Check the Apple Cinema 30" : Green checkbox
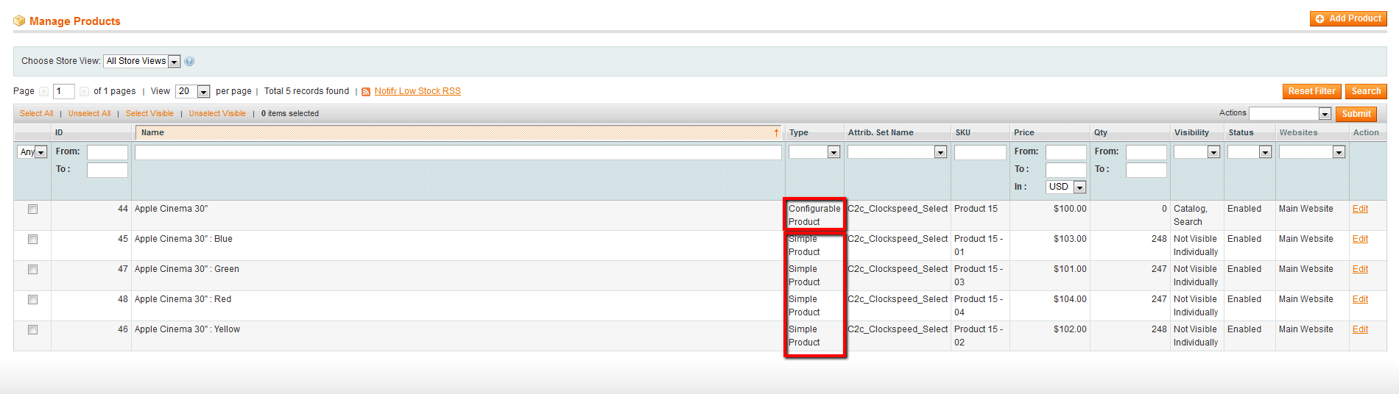1399x394 pixels. pos(32,270)
